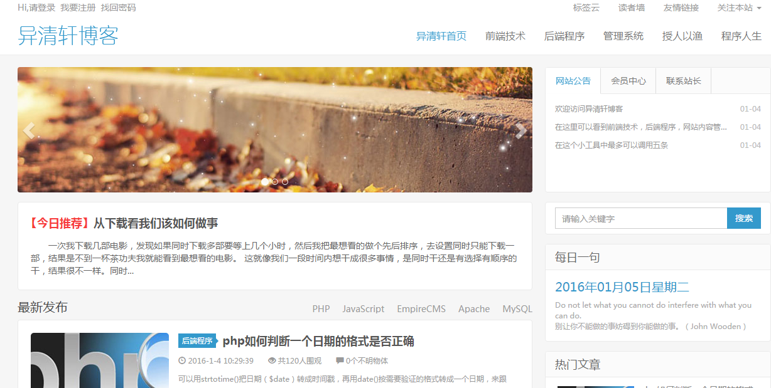Click the clock icon beside 2016-1-4 10:29:39
This screenshot has height=388, width=771.
coord(182,361)
